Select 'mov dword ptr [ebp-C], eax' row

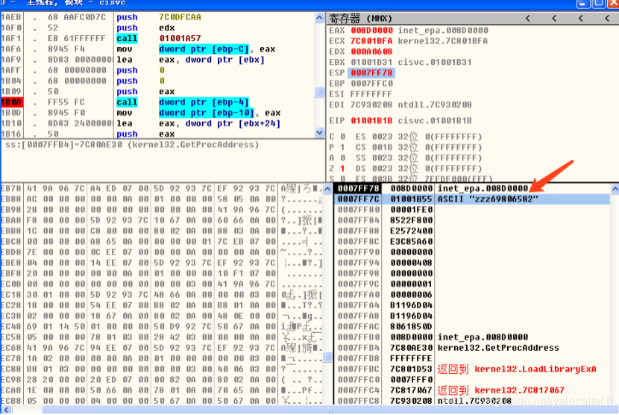158,49
